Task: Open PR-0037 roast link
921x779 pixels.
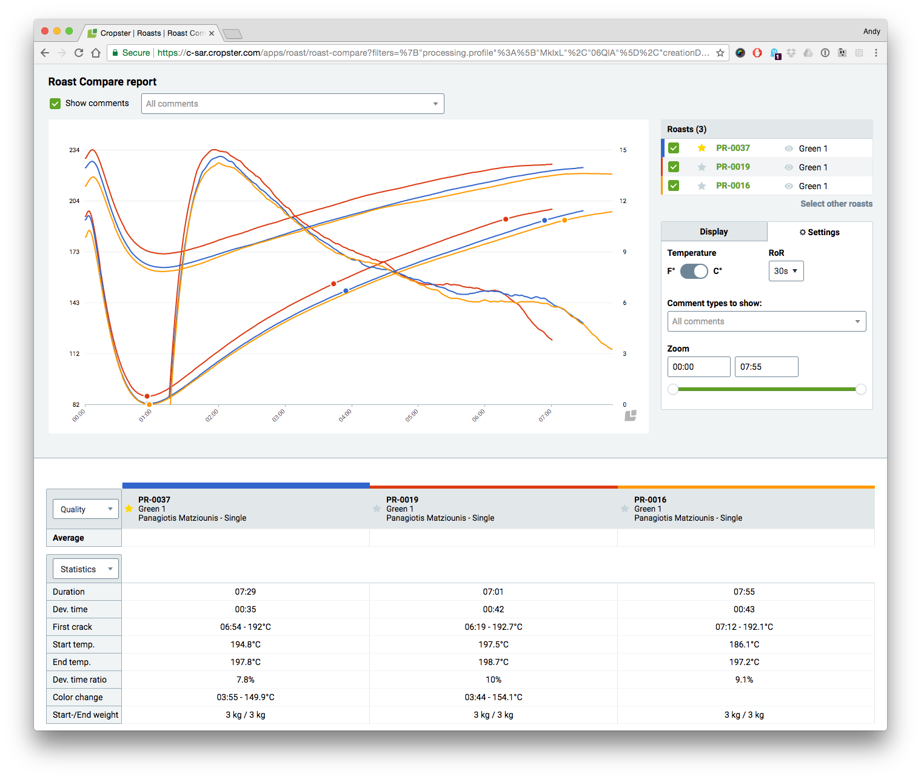Action: pos(732,148)
